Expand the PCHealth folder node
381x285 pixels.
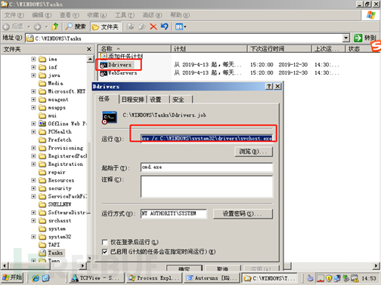(33, 132)
